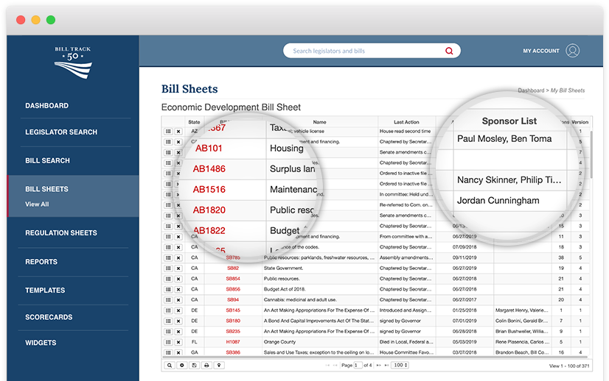Screen dimensions: 609x381
Task: Sort by the Last Action column header
Action: (x=406, y=121)
